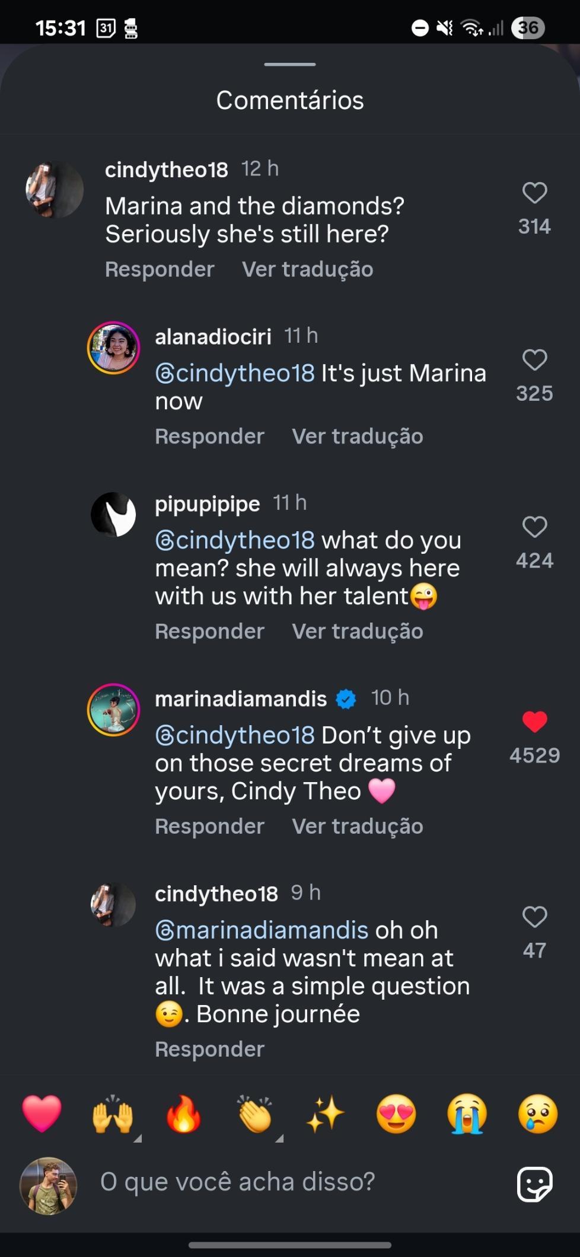Tap the red heart quick reaction emoji
This screenshot has width=580, height=1257.
pos(42,1114)
